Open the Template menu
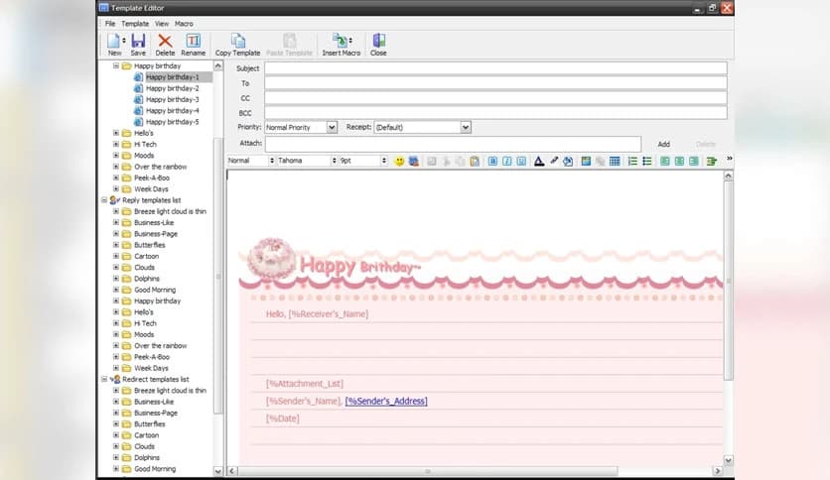The height and width of the screenshot is (480, 830). [135, 24]
